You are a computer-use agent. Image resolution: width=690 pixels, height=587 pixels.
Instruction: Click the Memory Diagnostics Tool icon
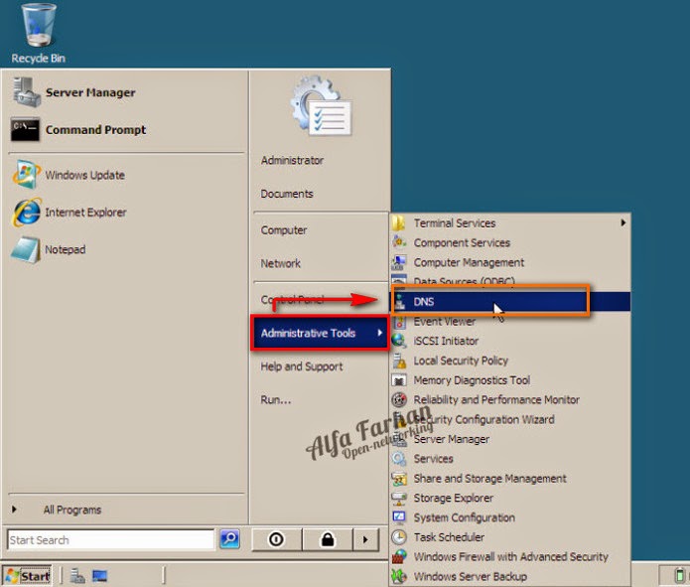tap(399, 380)
